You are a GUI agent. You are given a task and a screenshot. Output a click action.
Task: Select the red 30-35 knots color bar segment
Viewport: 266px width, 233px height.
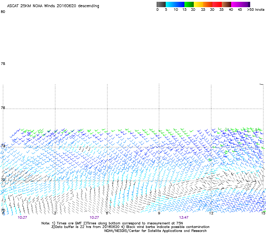tap(217, 4)
